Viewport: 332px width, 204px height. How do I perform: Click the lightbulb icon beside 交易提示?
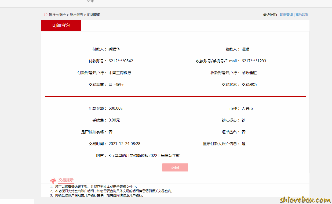(53, 180)
